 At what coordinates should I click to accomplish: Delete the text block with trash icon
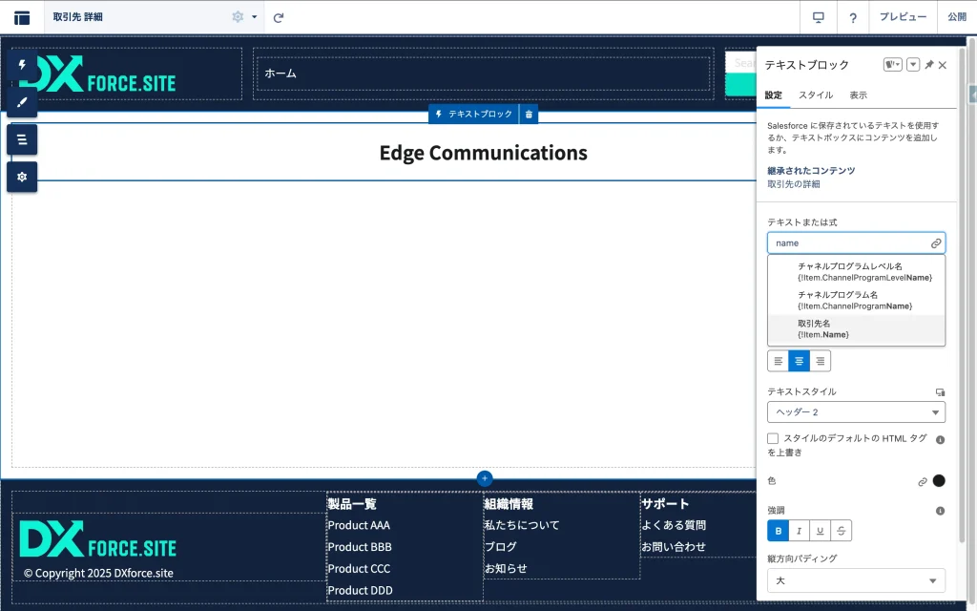[x=530, y=115]
